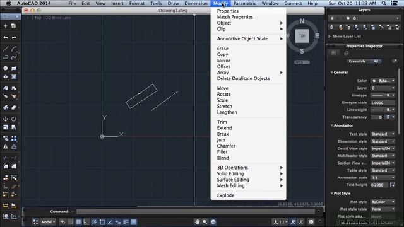
Task: Open the Linetype dropdown in Properties Inspector
Action: pos(383,95)
